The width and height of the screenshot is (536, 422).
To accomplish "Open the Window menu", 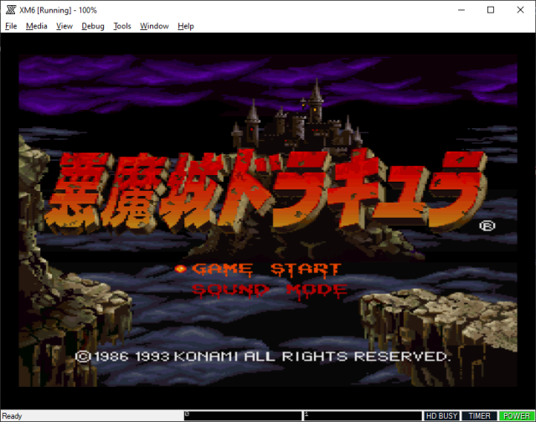I will pos(154,26).
